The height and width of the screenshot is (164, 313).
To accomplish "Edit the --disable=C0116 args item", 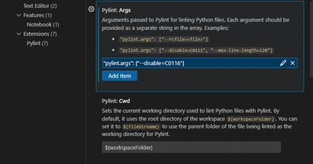I will (283, 63).
